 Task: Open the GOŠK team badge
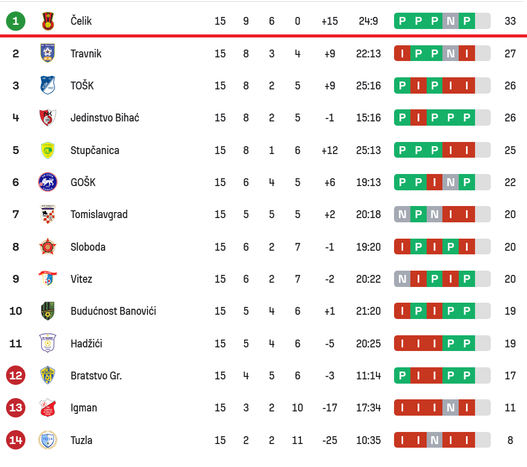pyautogui.click(x=48, y=182)
